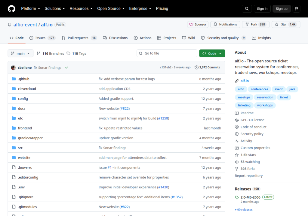Click the .gitmodules file icon
This screenshot has height=216, width=308.
click(x=14, y=207)
